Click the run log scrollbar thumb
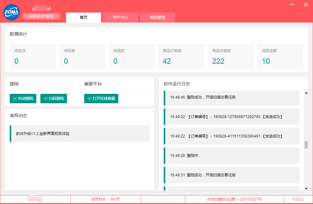The image size is (313, 204). click(x=306, y=145)
